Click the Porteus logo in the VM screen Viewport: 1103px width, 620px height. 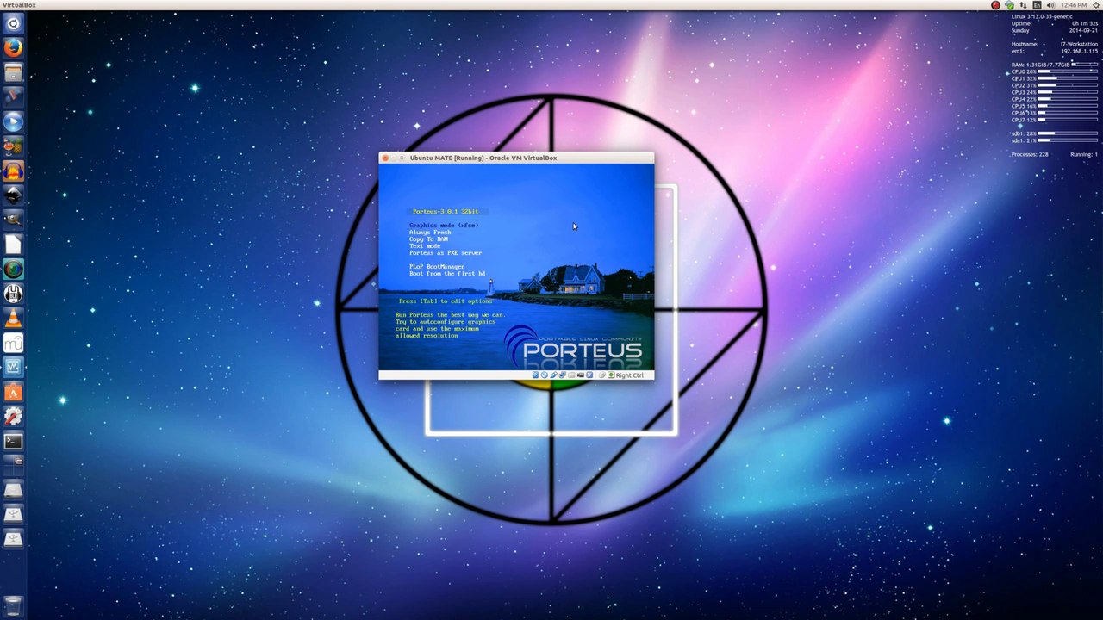coord(573,345)
